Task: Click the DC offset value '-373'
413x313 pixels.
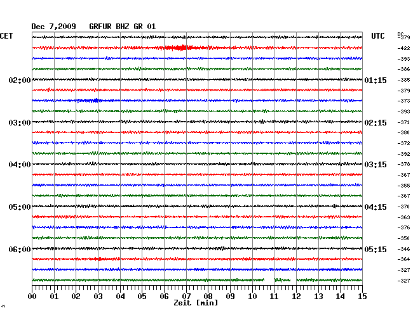Action: click(x=403, y=101)
